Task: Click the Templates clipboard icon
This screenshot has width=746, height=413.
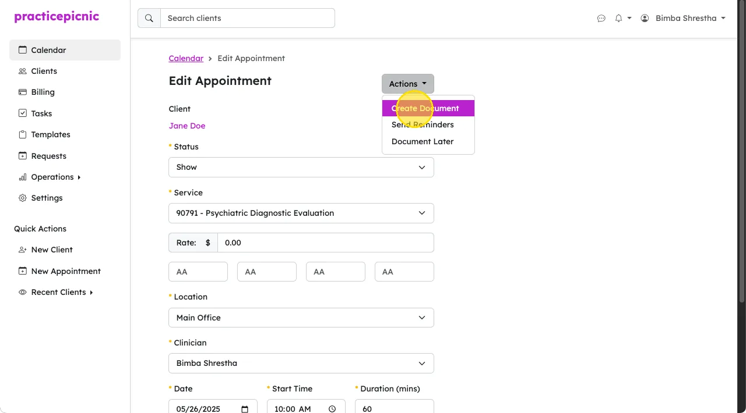Action: (x=23, y=134)
